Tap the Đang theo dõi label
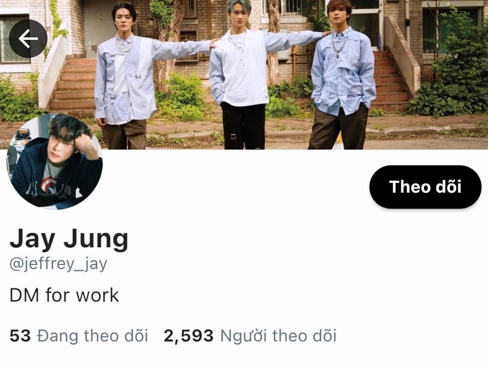This screenshot has height=366, width=488. point(92,336)
